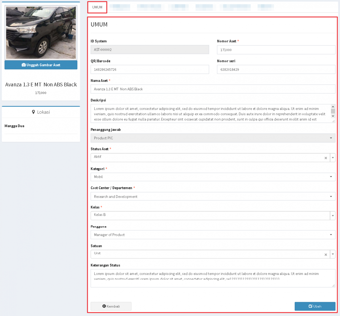The width and height of the screenshot is (340, 316).
Task: Click the Avanza asset photo thumbnail
Action: pyautogui.click(x=41, y=32)
